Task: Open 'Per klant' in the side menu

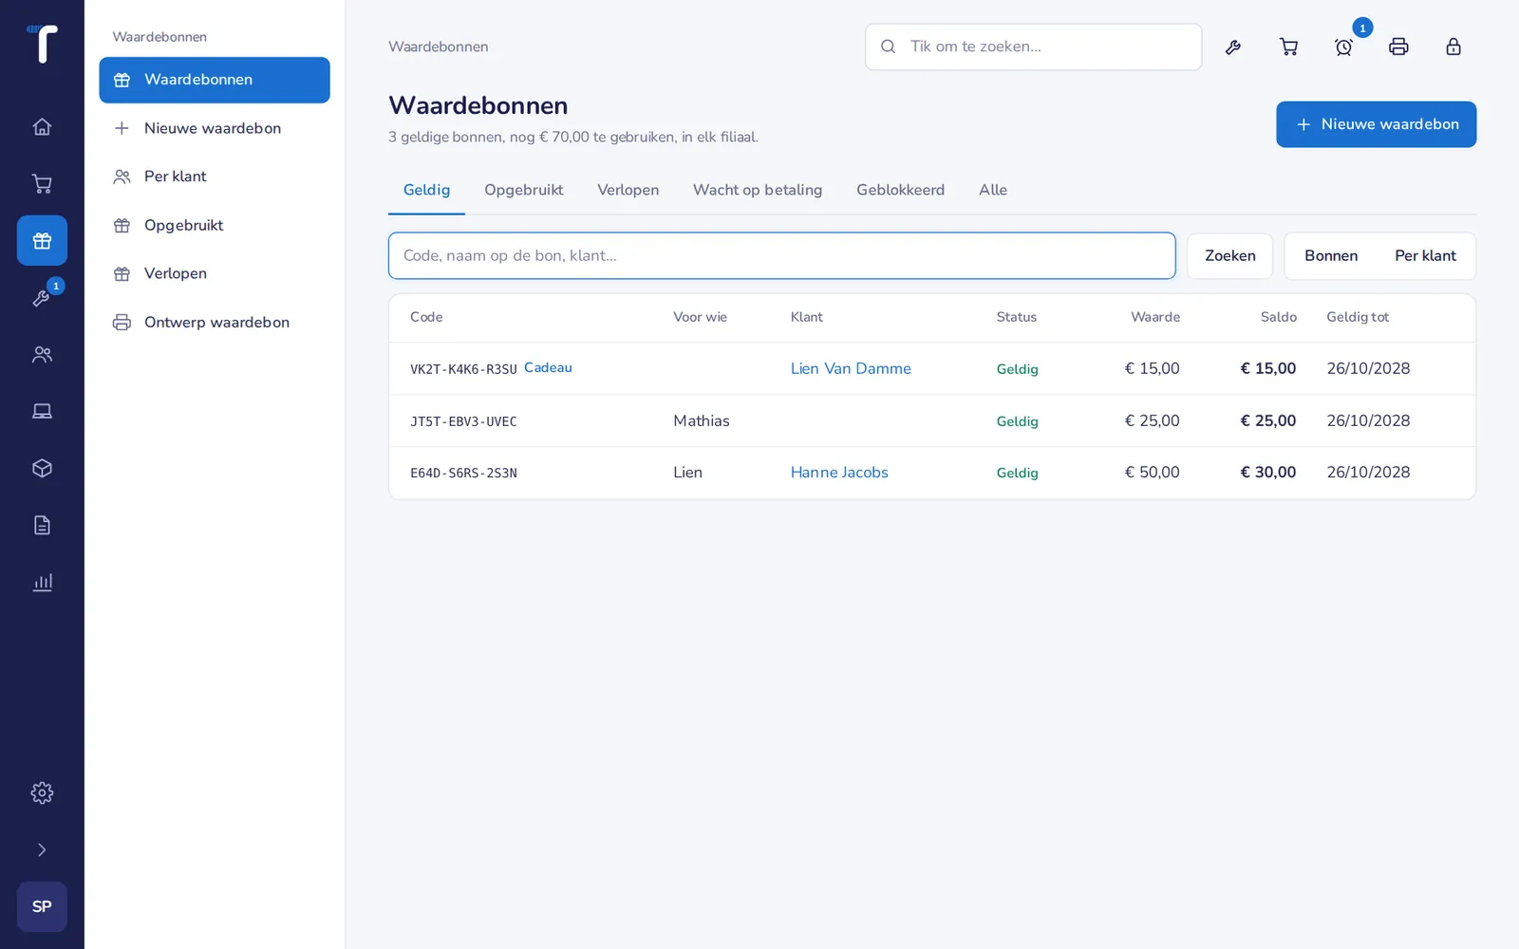Action: click(215, 177)
